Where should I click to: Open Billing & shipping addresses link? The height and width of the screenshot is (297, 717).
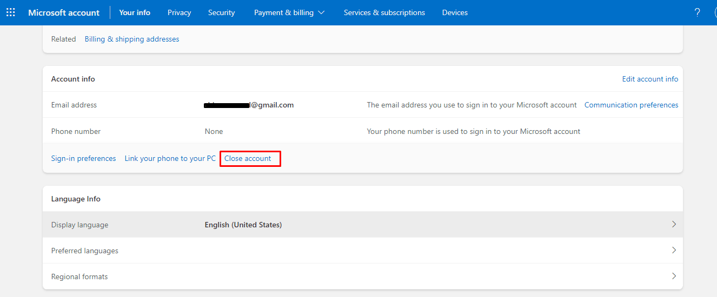[x=132, y=39]
